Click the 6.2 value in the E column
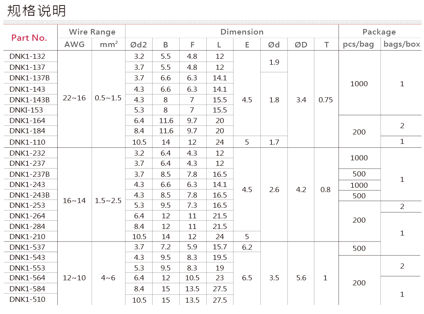This screenshot has width=424, height=314. (x=247, y=247)
